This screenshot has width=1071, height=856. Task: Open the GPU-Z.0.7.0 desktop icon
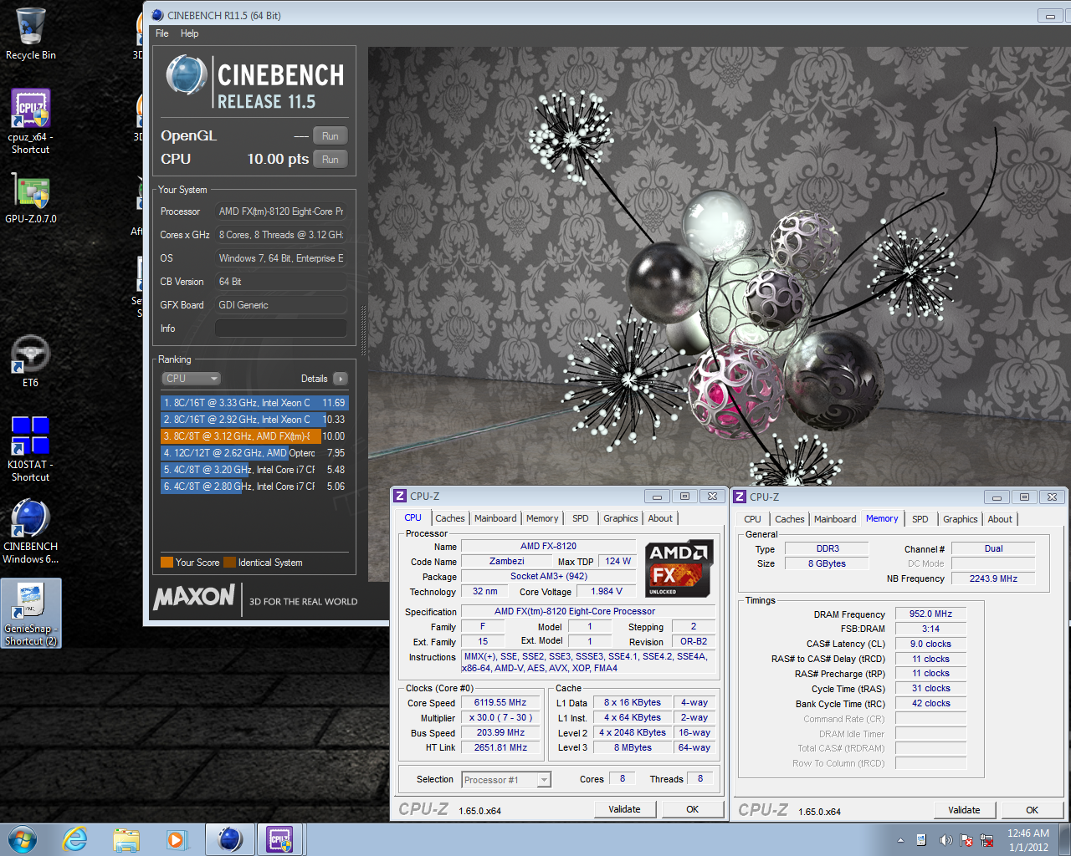tap(31, 199)
